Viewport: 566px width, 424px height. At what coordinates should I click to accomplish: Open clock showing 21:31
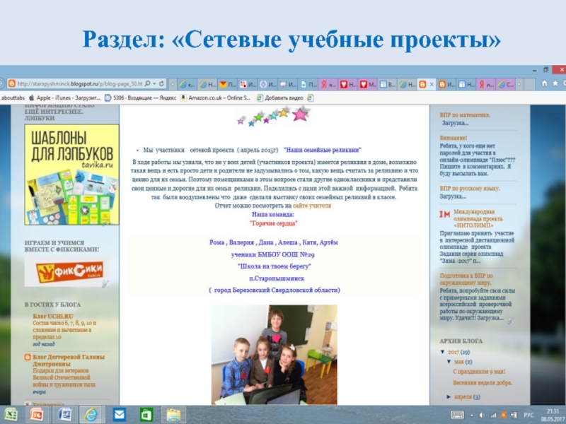pyautogui.click(x=553, y=415)
